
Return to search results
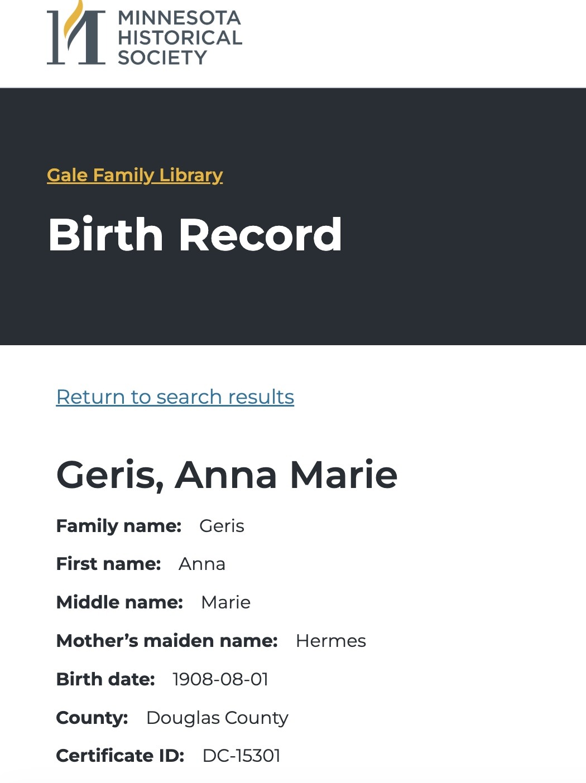[175, 397]
